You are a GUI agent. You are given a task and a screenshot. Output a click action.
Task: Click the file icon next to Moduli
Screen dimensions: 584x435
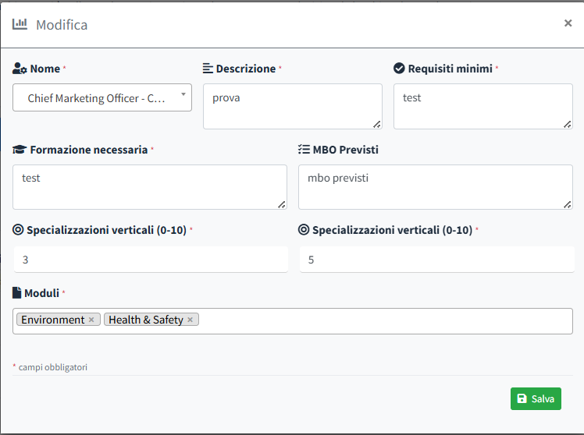pos(17,293)
